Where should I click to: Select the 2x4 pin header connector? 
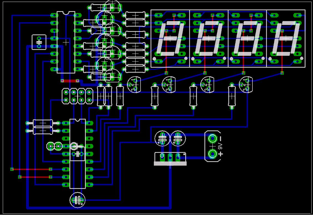[x=77, y=96]
